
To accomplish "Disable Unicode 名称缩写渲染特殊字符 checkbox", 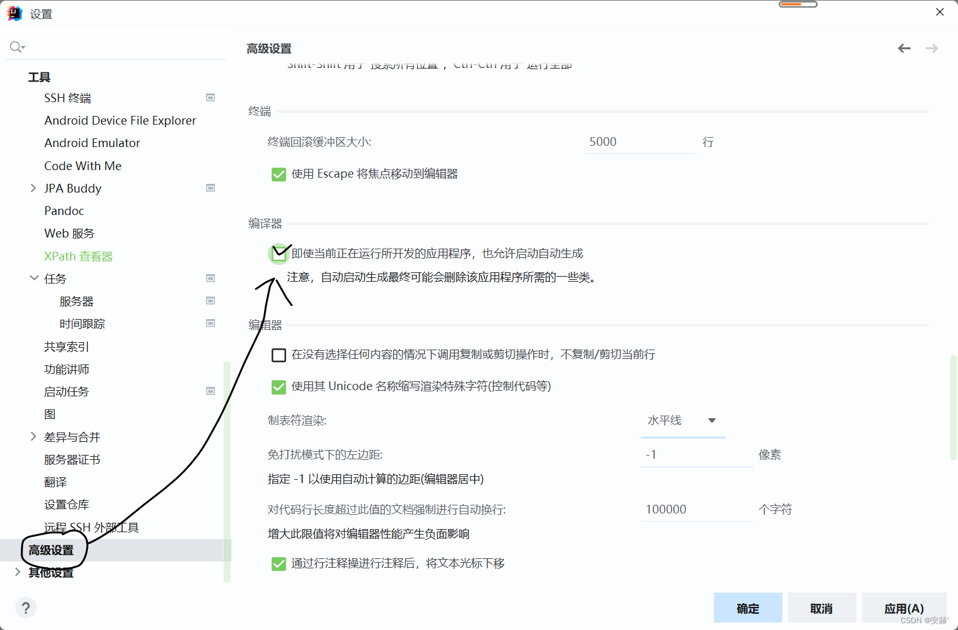I will pos(278,386).
